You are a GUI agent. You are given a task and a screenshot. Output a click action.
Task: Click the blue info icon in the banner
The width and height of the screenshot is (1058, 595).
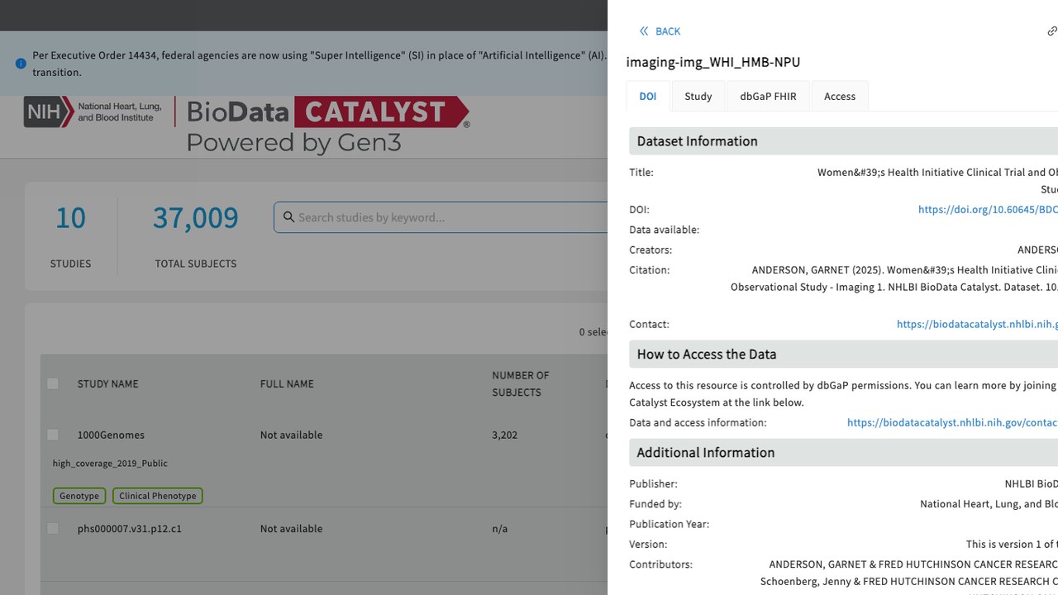pos(21,64)
